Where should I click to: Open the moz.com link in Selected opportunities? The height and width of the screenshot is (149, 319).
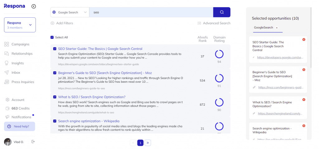coord(281,88)
